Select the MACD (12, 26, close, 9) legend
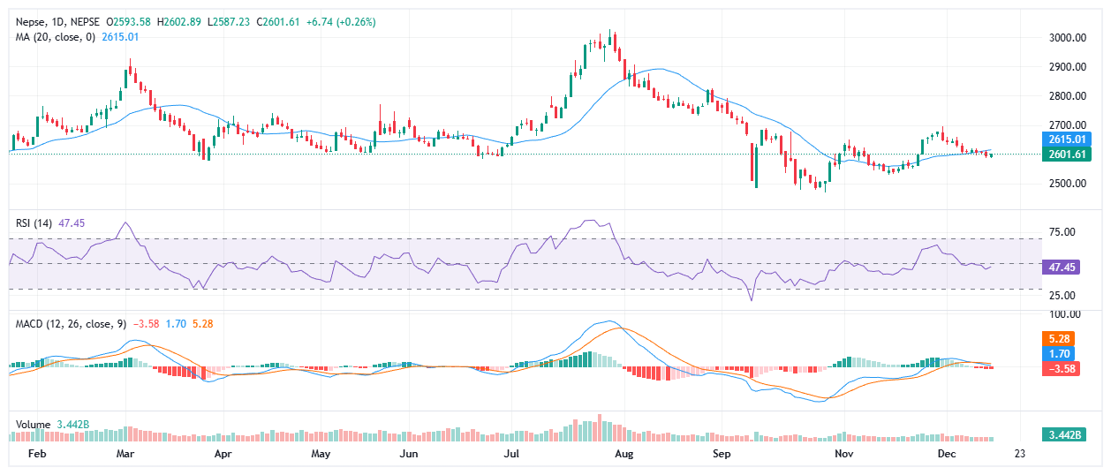The width and height of the screenshot is (1111, 475). [70, 324]
